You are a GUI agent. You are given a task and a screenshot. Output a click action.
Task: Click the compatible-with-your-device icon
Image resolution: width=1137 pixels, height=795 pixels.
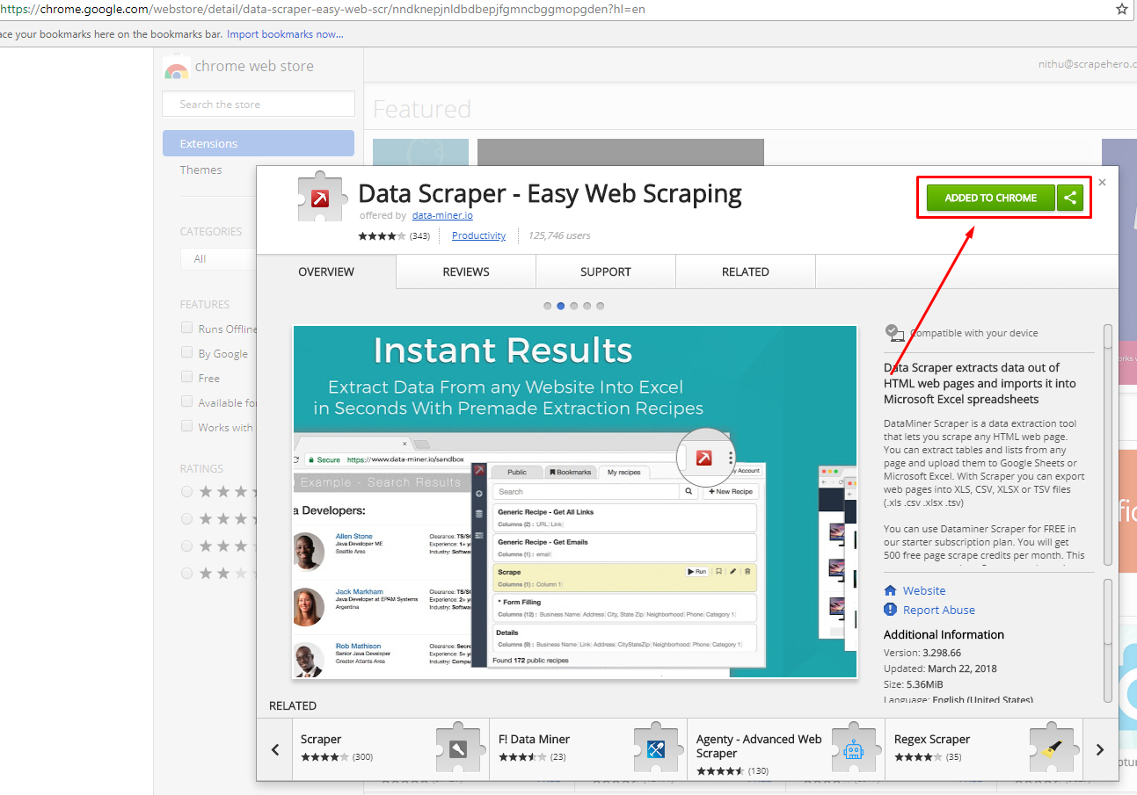point(894,332)
